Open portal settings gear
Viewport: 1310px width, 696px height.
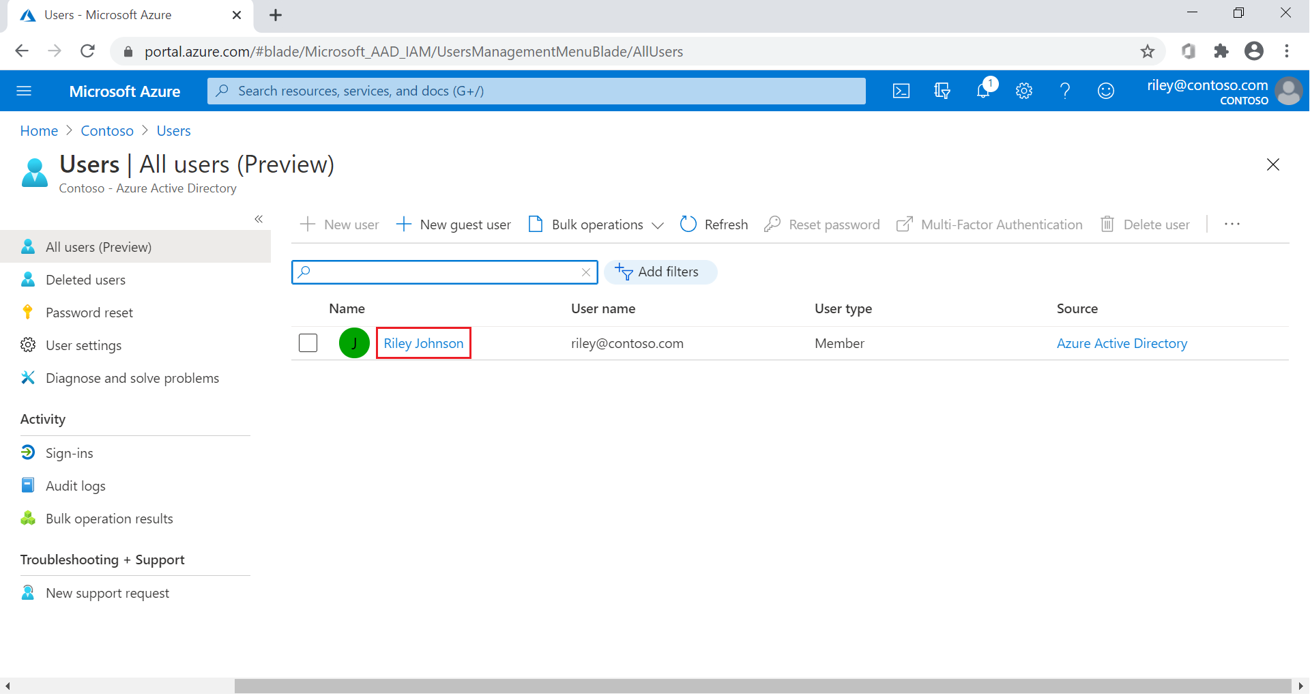click(1024, 91)
